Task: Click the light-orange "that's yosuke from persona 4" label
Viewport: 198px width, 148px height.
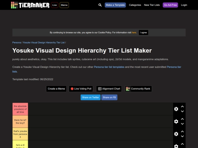Action: click(20, 134)
